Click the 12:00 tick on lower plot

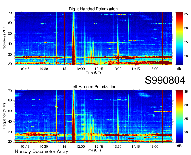click(x=80, y=147)
